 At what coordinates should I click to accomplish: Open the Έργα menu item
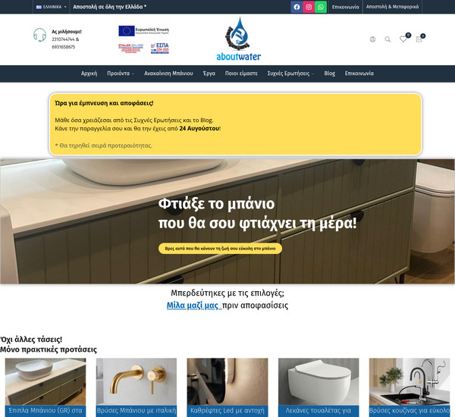click(x=209, y=74)
